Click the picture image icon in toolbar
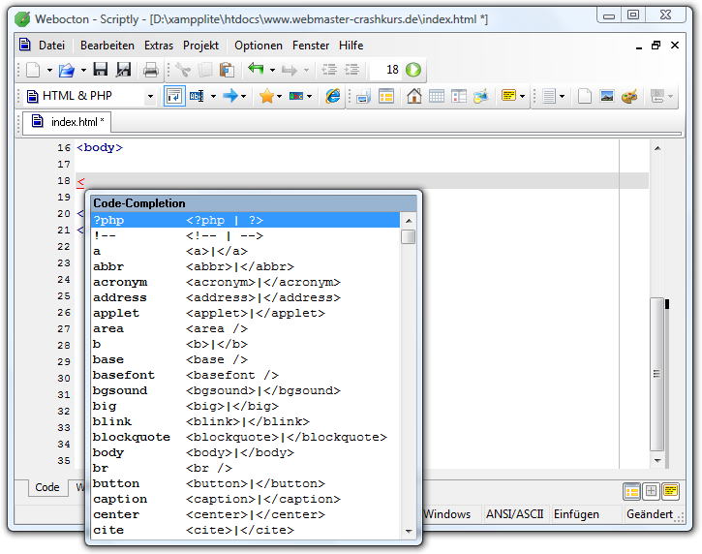This screenshot has width=702, height=554. [607, 96]
